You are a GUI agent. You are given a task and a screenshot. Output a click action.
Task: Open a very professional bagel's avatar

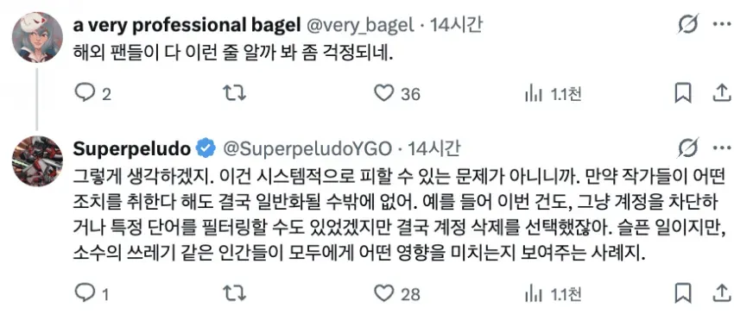click(x=37, y=37)
